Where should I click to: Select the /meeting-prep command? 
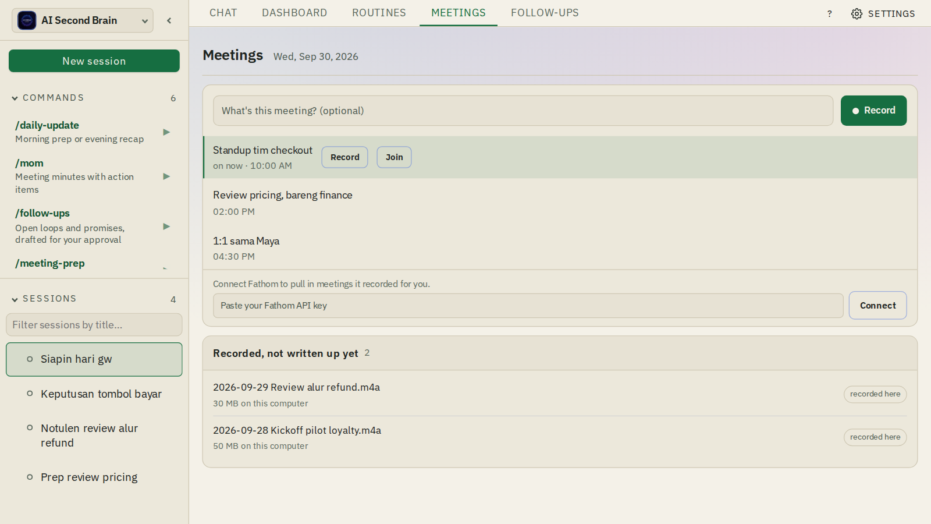pyautogui.click(x=50, y=263)
